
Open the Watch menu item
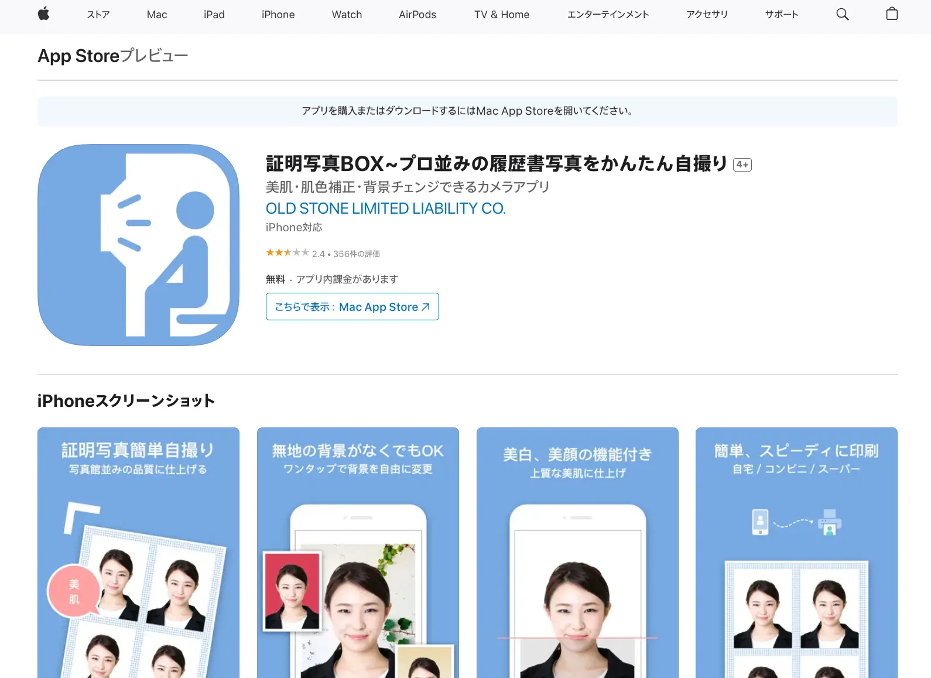click(347, 15)
